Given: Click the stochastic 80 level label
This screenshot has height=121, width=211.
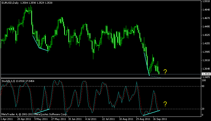Looking at the screenshot, I should (x=203, y=86).
